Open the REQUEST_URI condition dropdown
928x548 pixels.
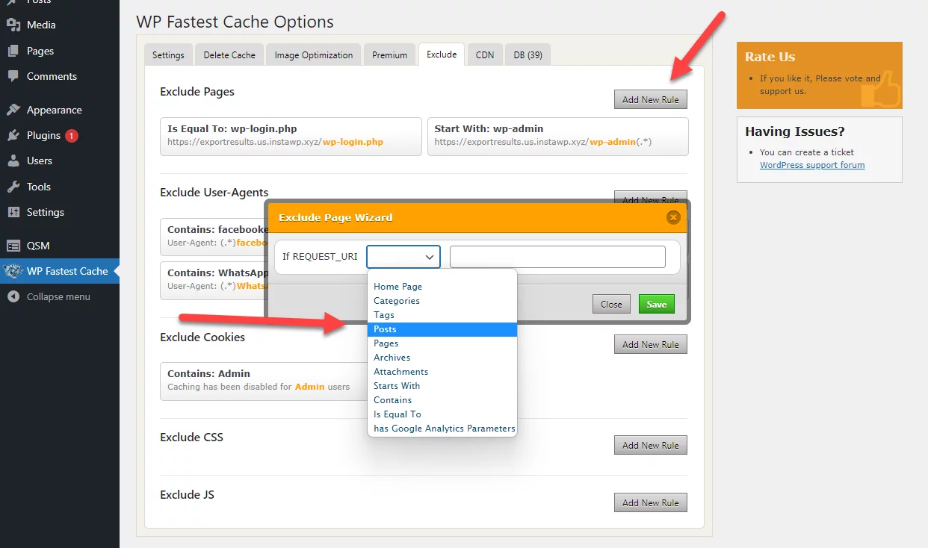point(403,257)
